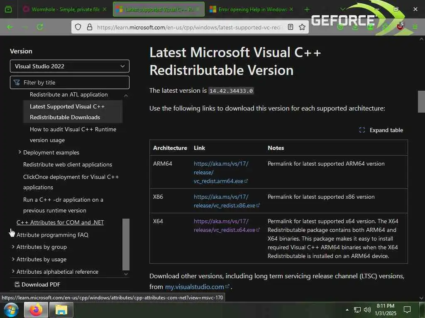Click the version number 14.42.34433.0
Viewport: 425px width, 318px height.
point(231,91)
